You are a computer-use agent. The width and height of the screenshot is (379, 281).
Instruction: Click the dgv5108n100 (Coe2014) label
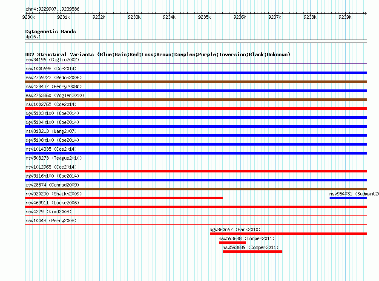click(52, 140)
